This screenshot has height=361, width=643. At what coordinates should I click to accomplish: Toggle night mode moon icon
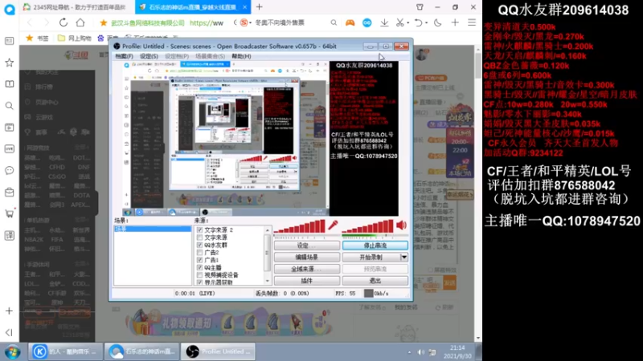coord(437,23)
